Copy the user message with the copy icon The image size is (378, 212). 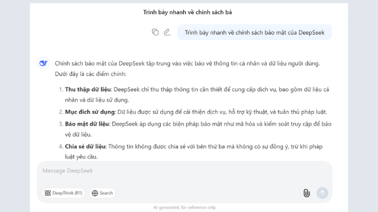(x=155, y=32)
